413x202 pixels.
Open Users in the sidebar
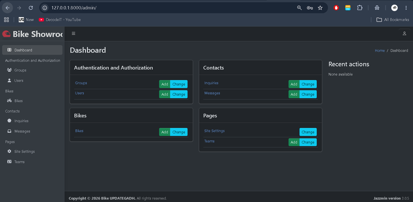(32, 80)
